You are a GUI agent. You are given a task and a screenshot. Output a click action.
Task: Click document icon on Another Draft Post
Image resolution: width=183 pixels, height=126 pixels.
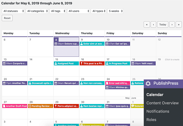coord(4,106)
